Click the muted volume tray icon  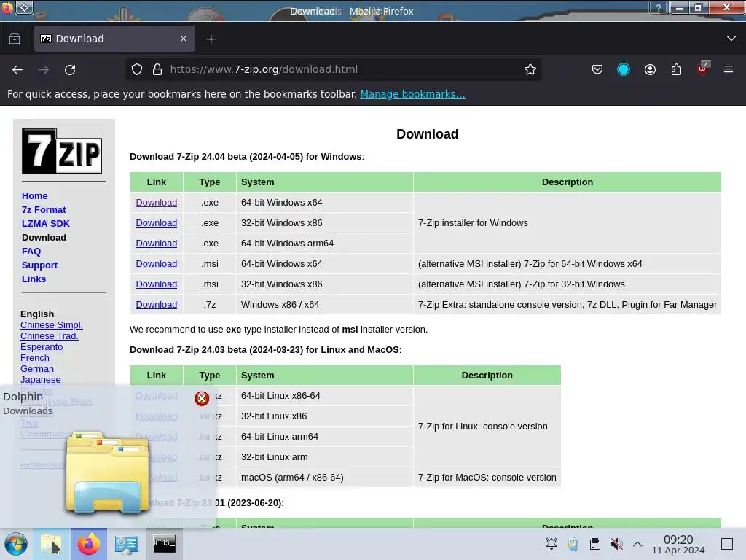pos(616,544)
